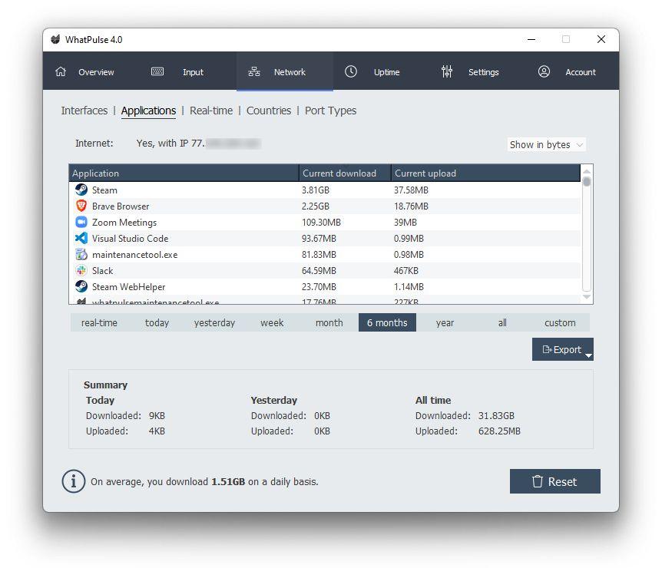Click the maintenancetool.exe icon
The image size is (662, 568).
pyautogui.click(x=81, y=254)
